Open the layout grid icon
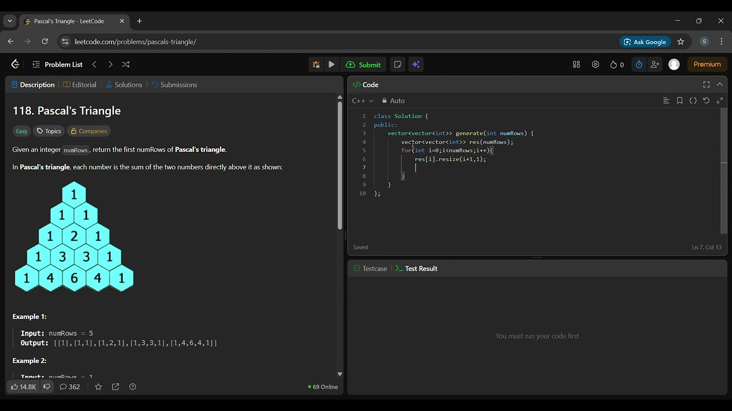This screenshot has width=732, height=411. [576, 65]
